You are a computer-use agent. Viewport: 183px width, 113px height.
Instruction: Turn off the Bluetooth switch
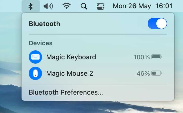[x=157, y=24]
